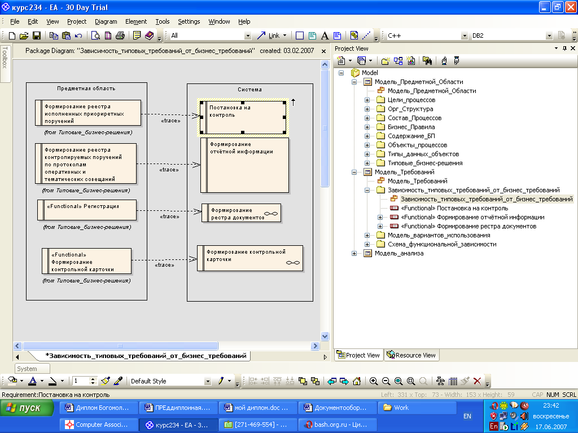Click the red X delete icon
578x433 pixels.
pos(477,381)
